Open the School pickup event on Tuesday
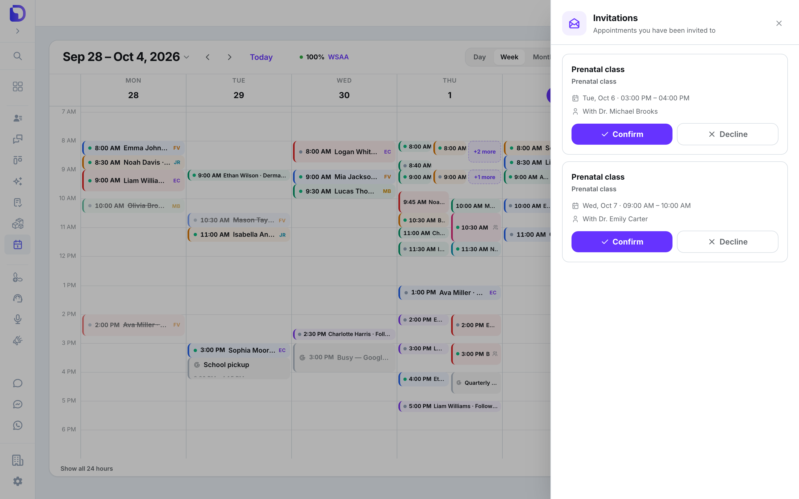Image resolution: width=799 pixels, height=499 pixels. click(239, 368)
